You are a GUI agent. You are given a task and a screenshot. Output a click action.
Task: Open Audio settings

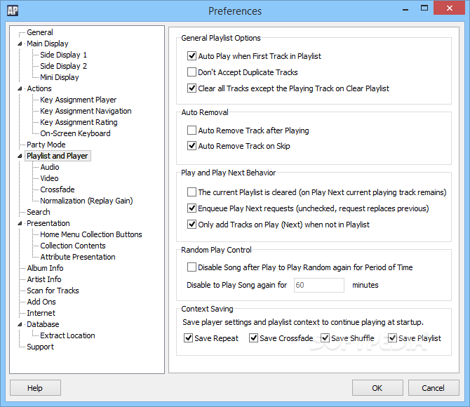click(50, 167)
